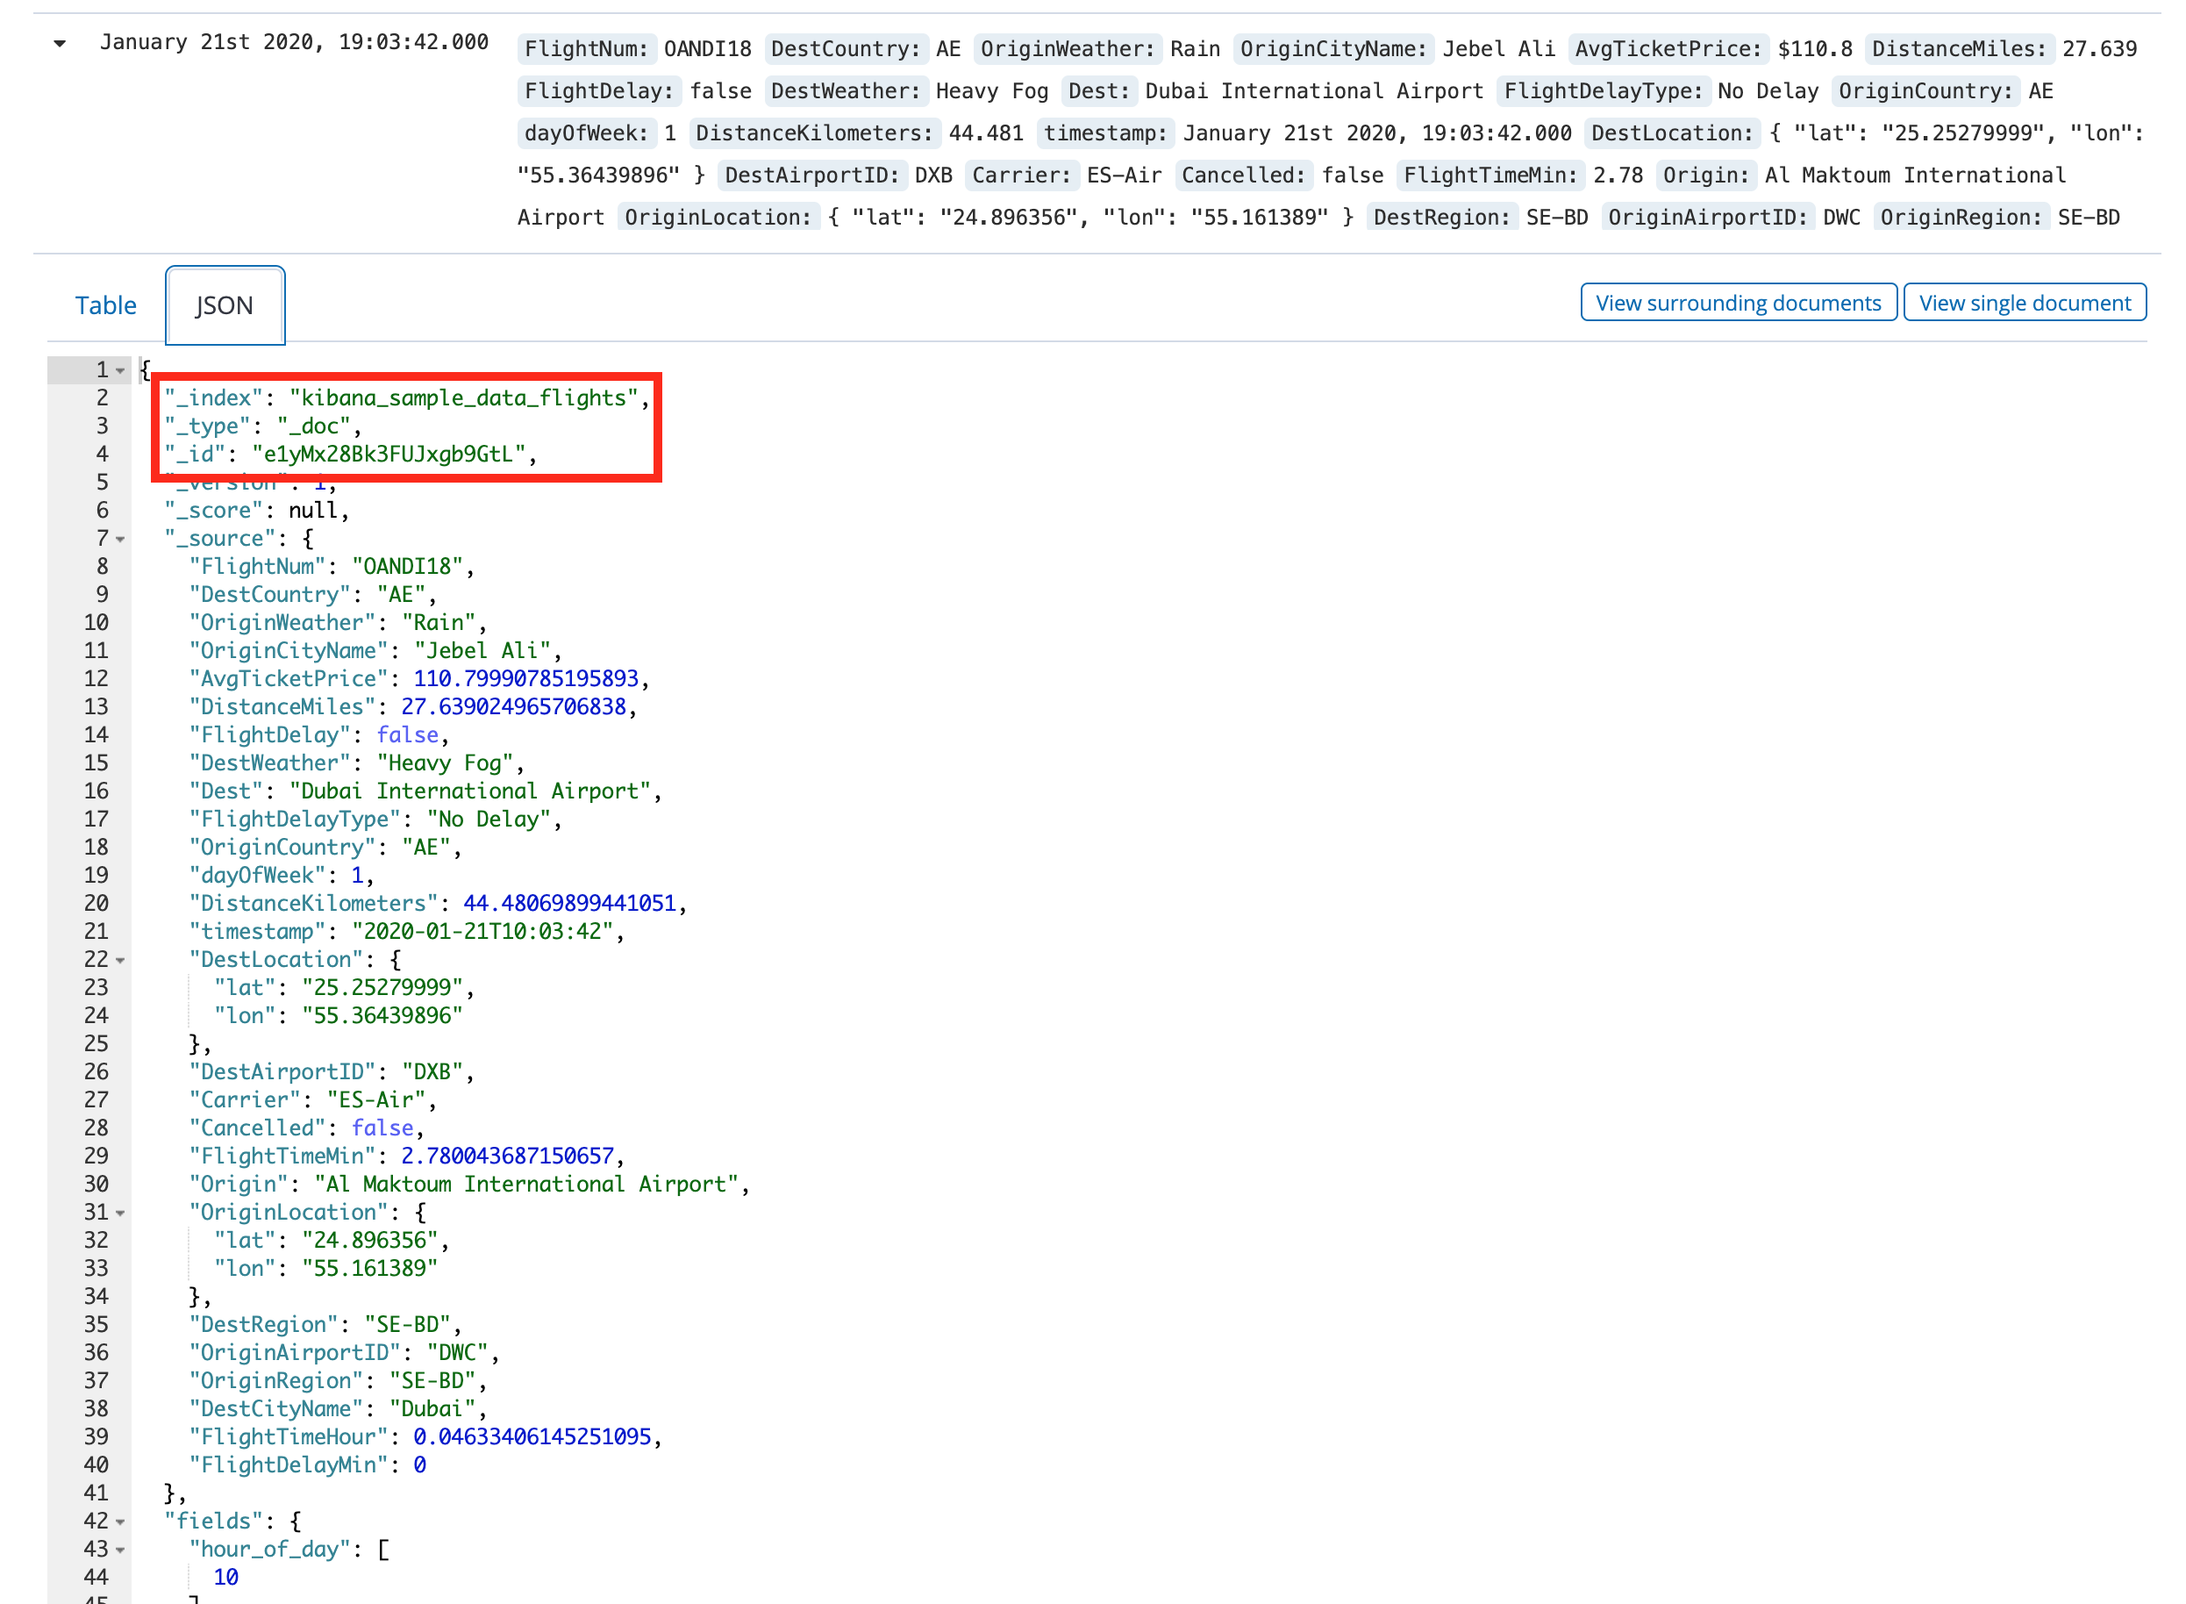Click the AvgTicketPrice numeric value in JSON
The height and width of the screenshot is (1604, 2186).
(526, 678)
